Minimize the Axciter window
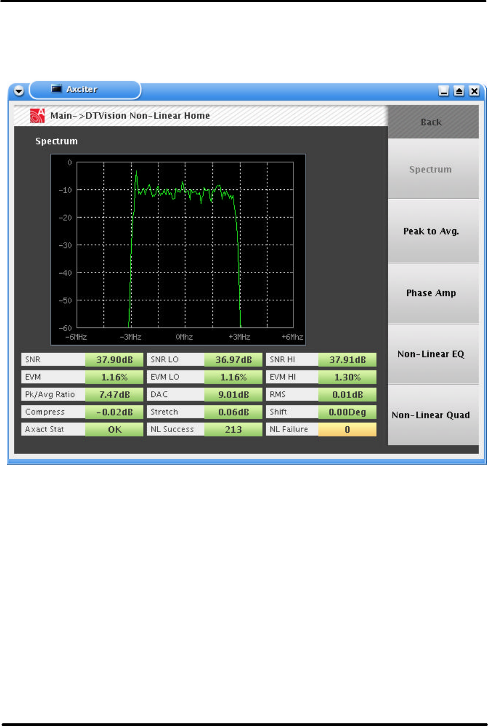 [x=444, y=91]
